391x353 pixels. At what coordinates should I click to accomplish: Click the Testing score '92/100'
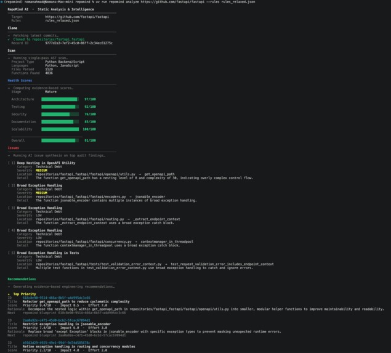90,107
